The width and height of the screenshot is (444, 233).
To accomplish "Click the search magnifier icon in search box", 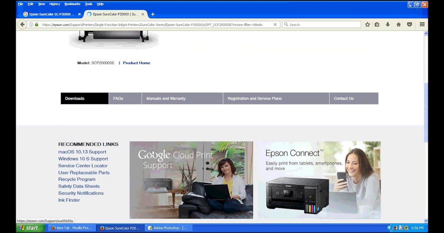I will pos(286,24).
